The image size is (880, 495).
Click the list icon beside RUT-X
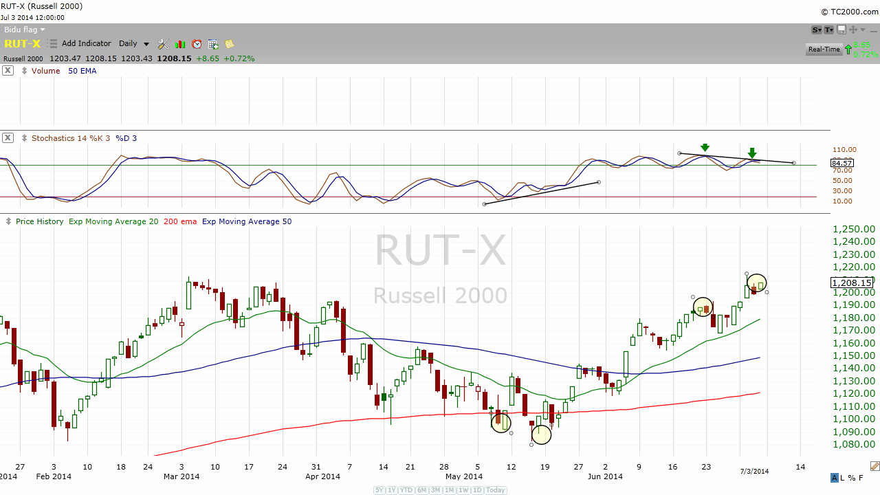pos(52,44)
